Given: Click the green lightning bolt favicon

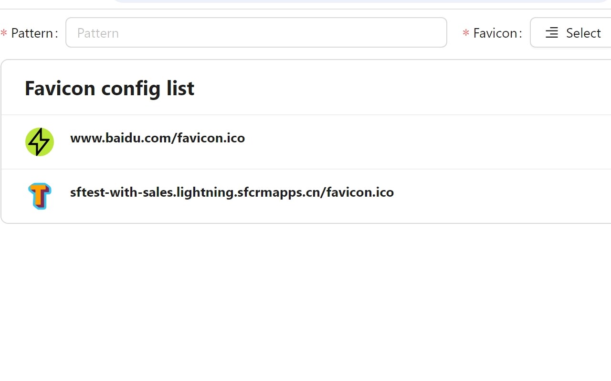Looking at the screenshot, I should click(40, 142).
